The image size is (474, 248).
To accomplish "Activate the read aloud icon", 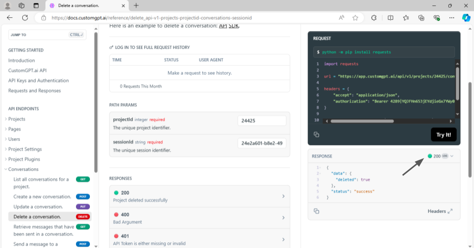I will (341, 18).
